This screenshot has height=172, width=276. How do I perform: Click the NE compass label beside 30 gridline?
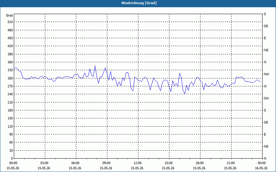(266, 147)
